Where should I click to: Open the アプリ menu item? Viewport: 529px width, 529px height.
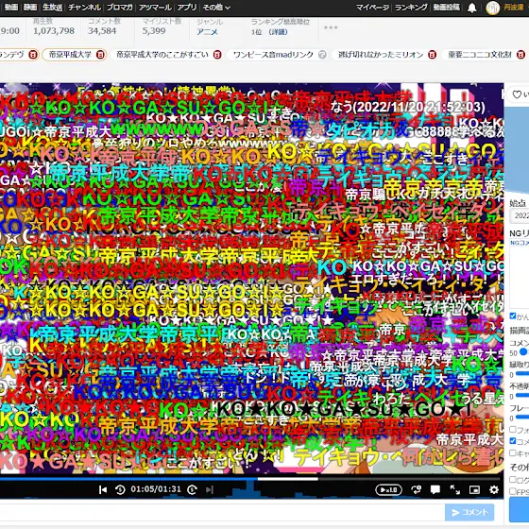coord(187,8)
